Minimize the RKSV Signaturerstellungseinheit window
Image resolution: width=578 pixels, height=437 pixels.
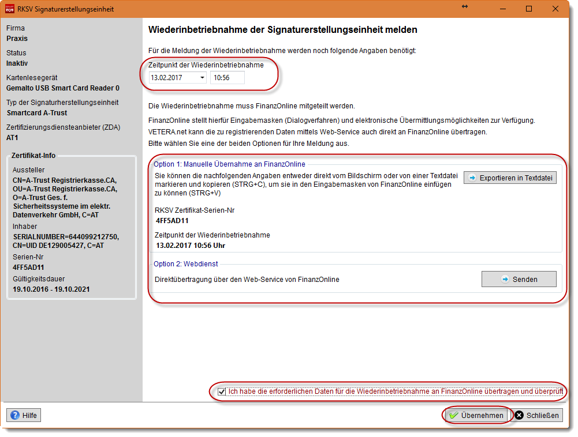pos(502,9)
